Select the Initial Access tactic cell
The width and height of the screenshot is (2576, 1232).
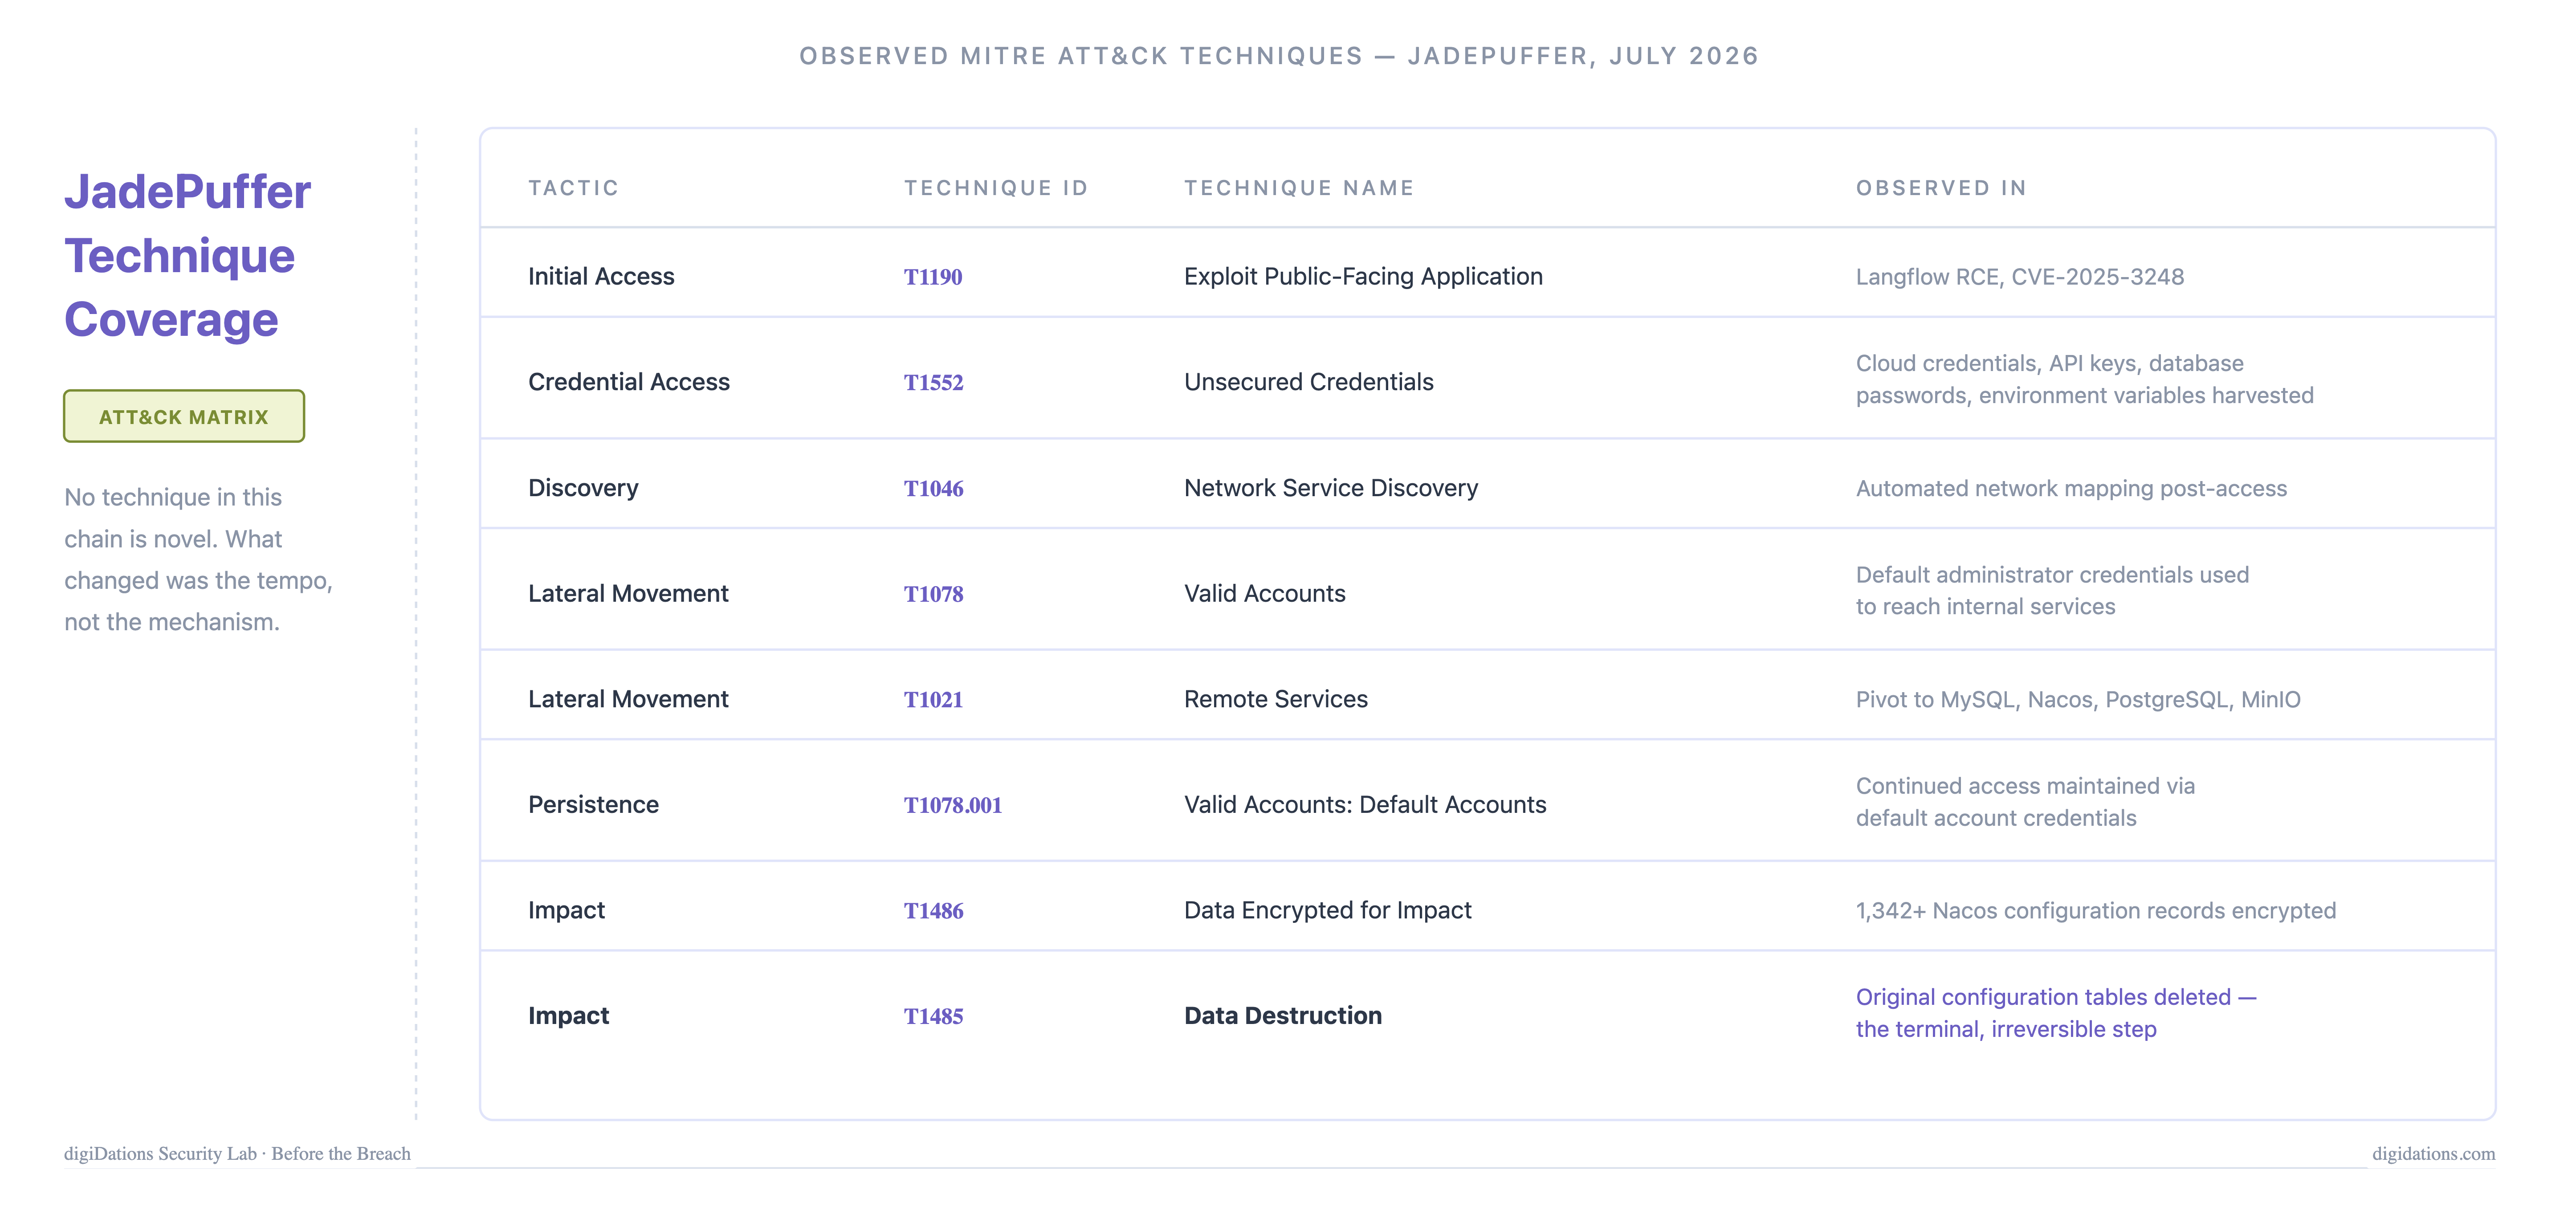601,276
